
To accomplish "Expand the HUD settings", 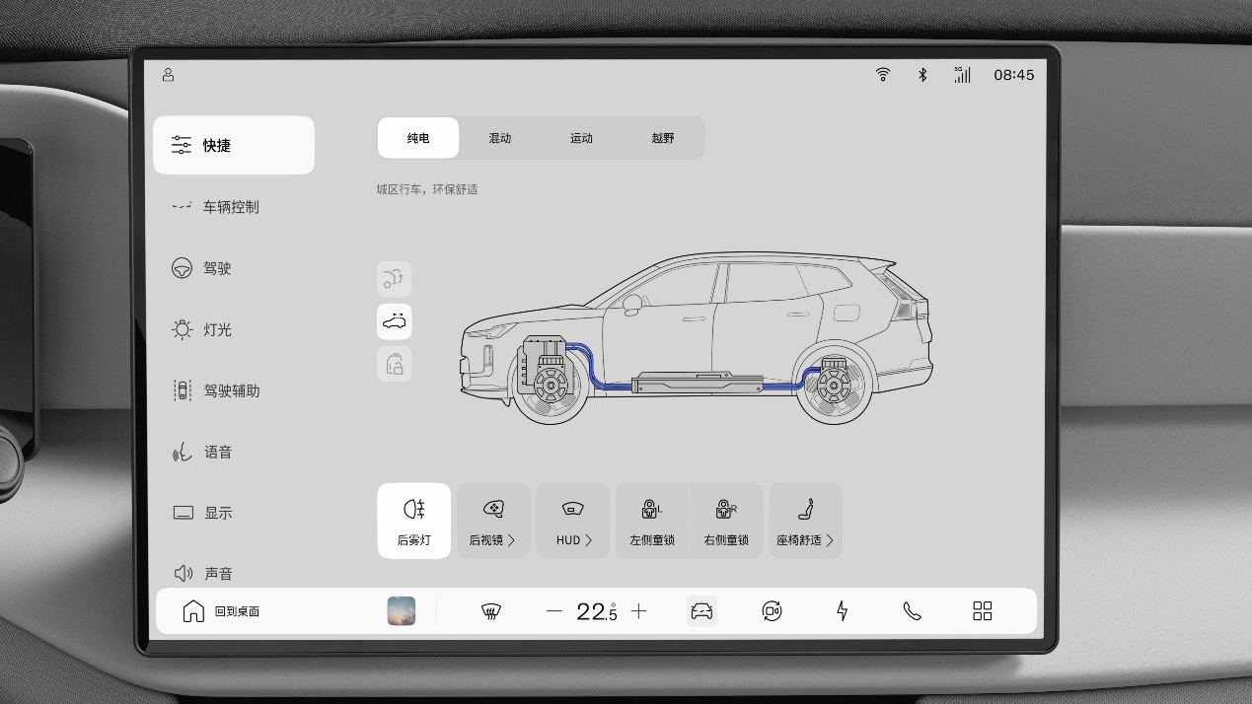I will [573, 521].
